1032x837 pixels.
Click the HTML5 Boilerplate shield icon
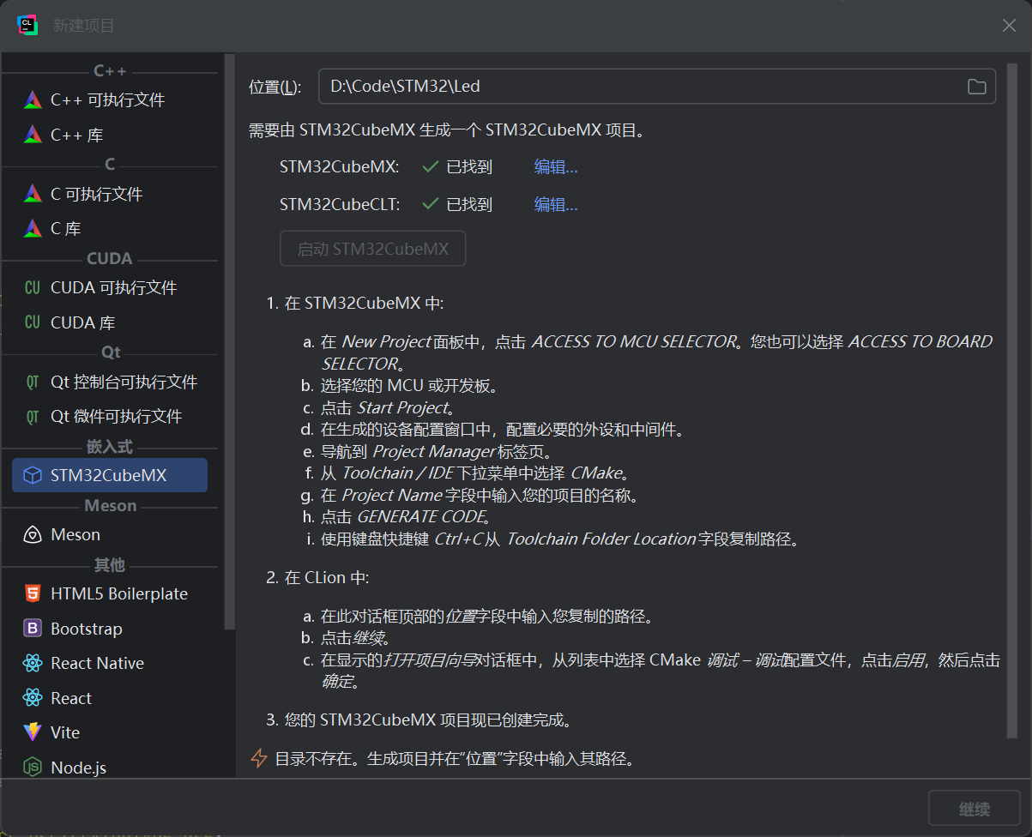tap(33, 593)
